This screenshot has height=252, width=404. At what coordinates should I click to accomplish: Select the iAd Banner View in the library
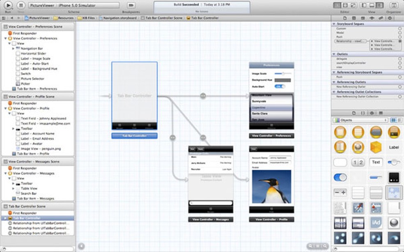[376, 223]
